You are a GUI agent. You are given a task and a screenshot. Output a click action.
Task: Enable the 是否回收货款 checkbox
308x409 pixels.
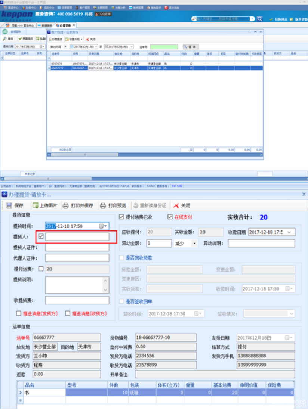(x=121, y=258)
